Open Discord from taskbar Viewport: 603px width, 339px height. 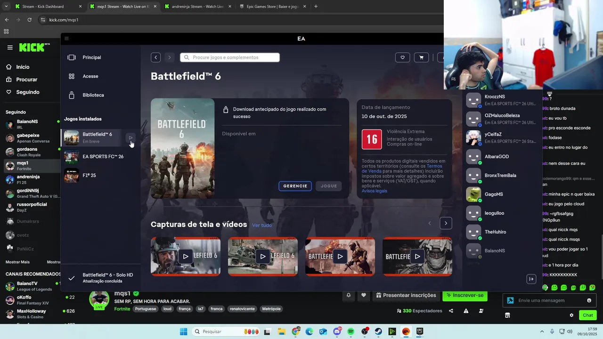point(337,331)
